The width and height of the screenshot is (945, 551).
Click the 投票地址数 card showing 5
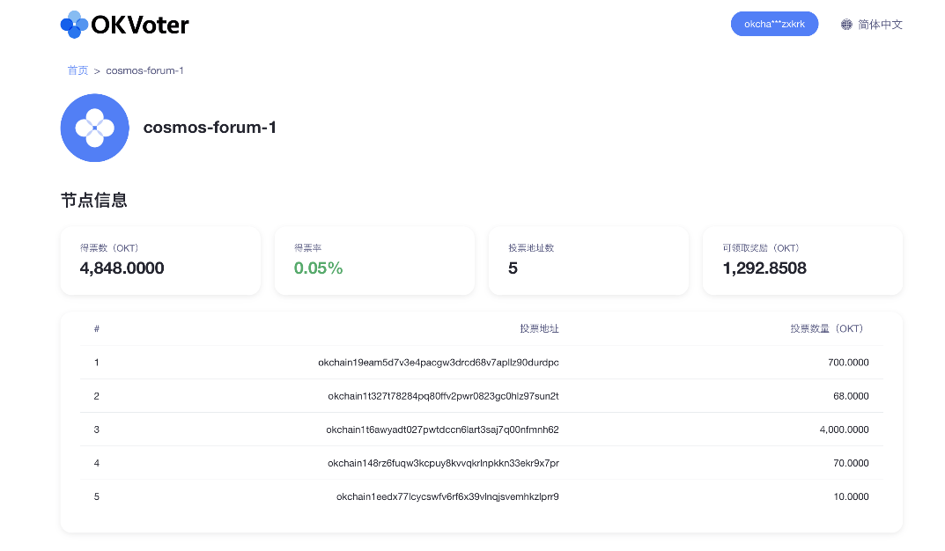pos(588,261)
